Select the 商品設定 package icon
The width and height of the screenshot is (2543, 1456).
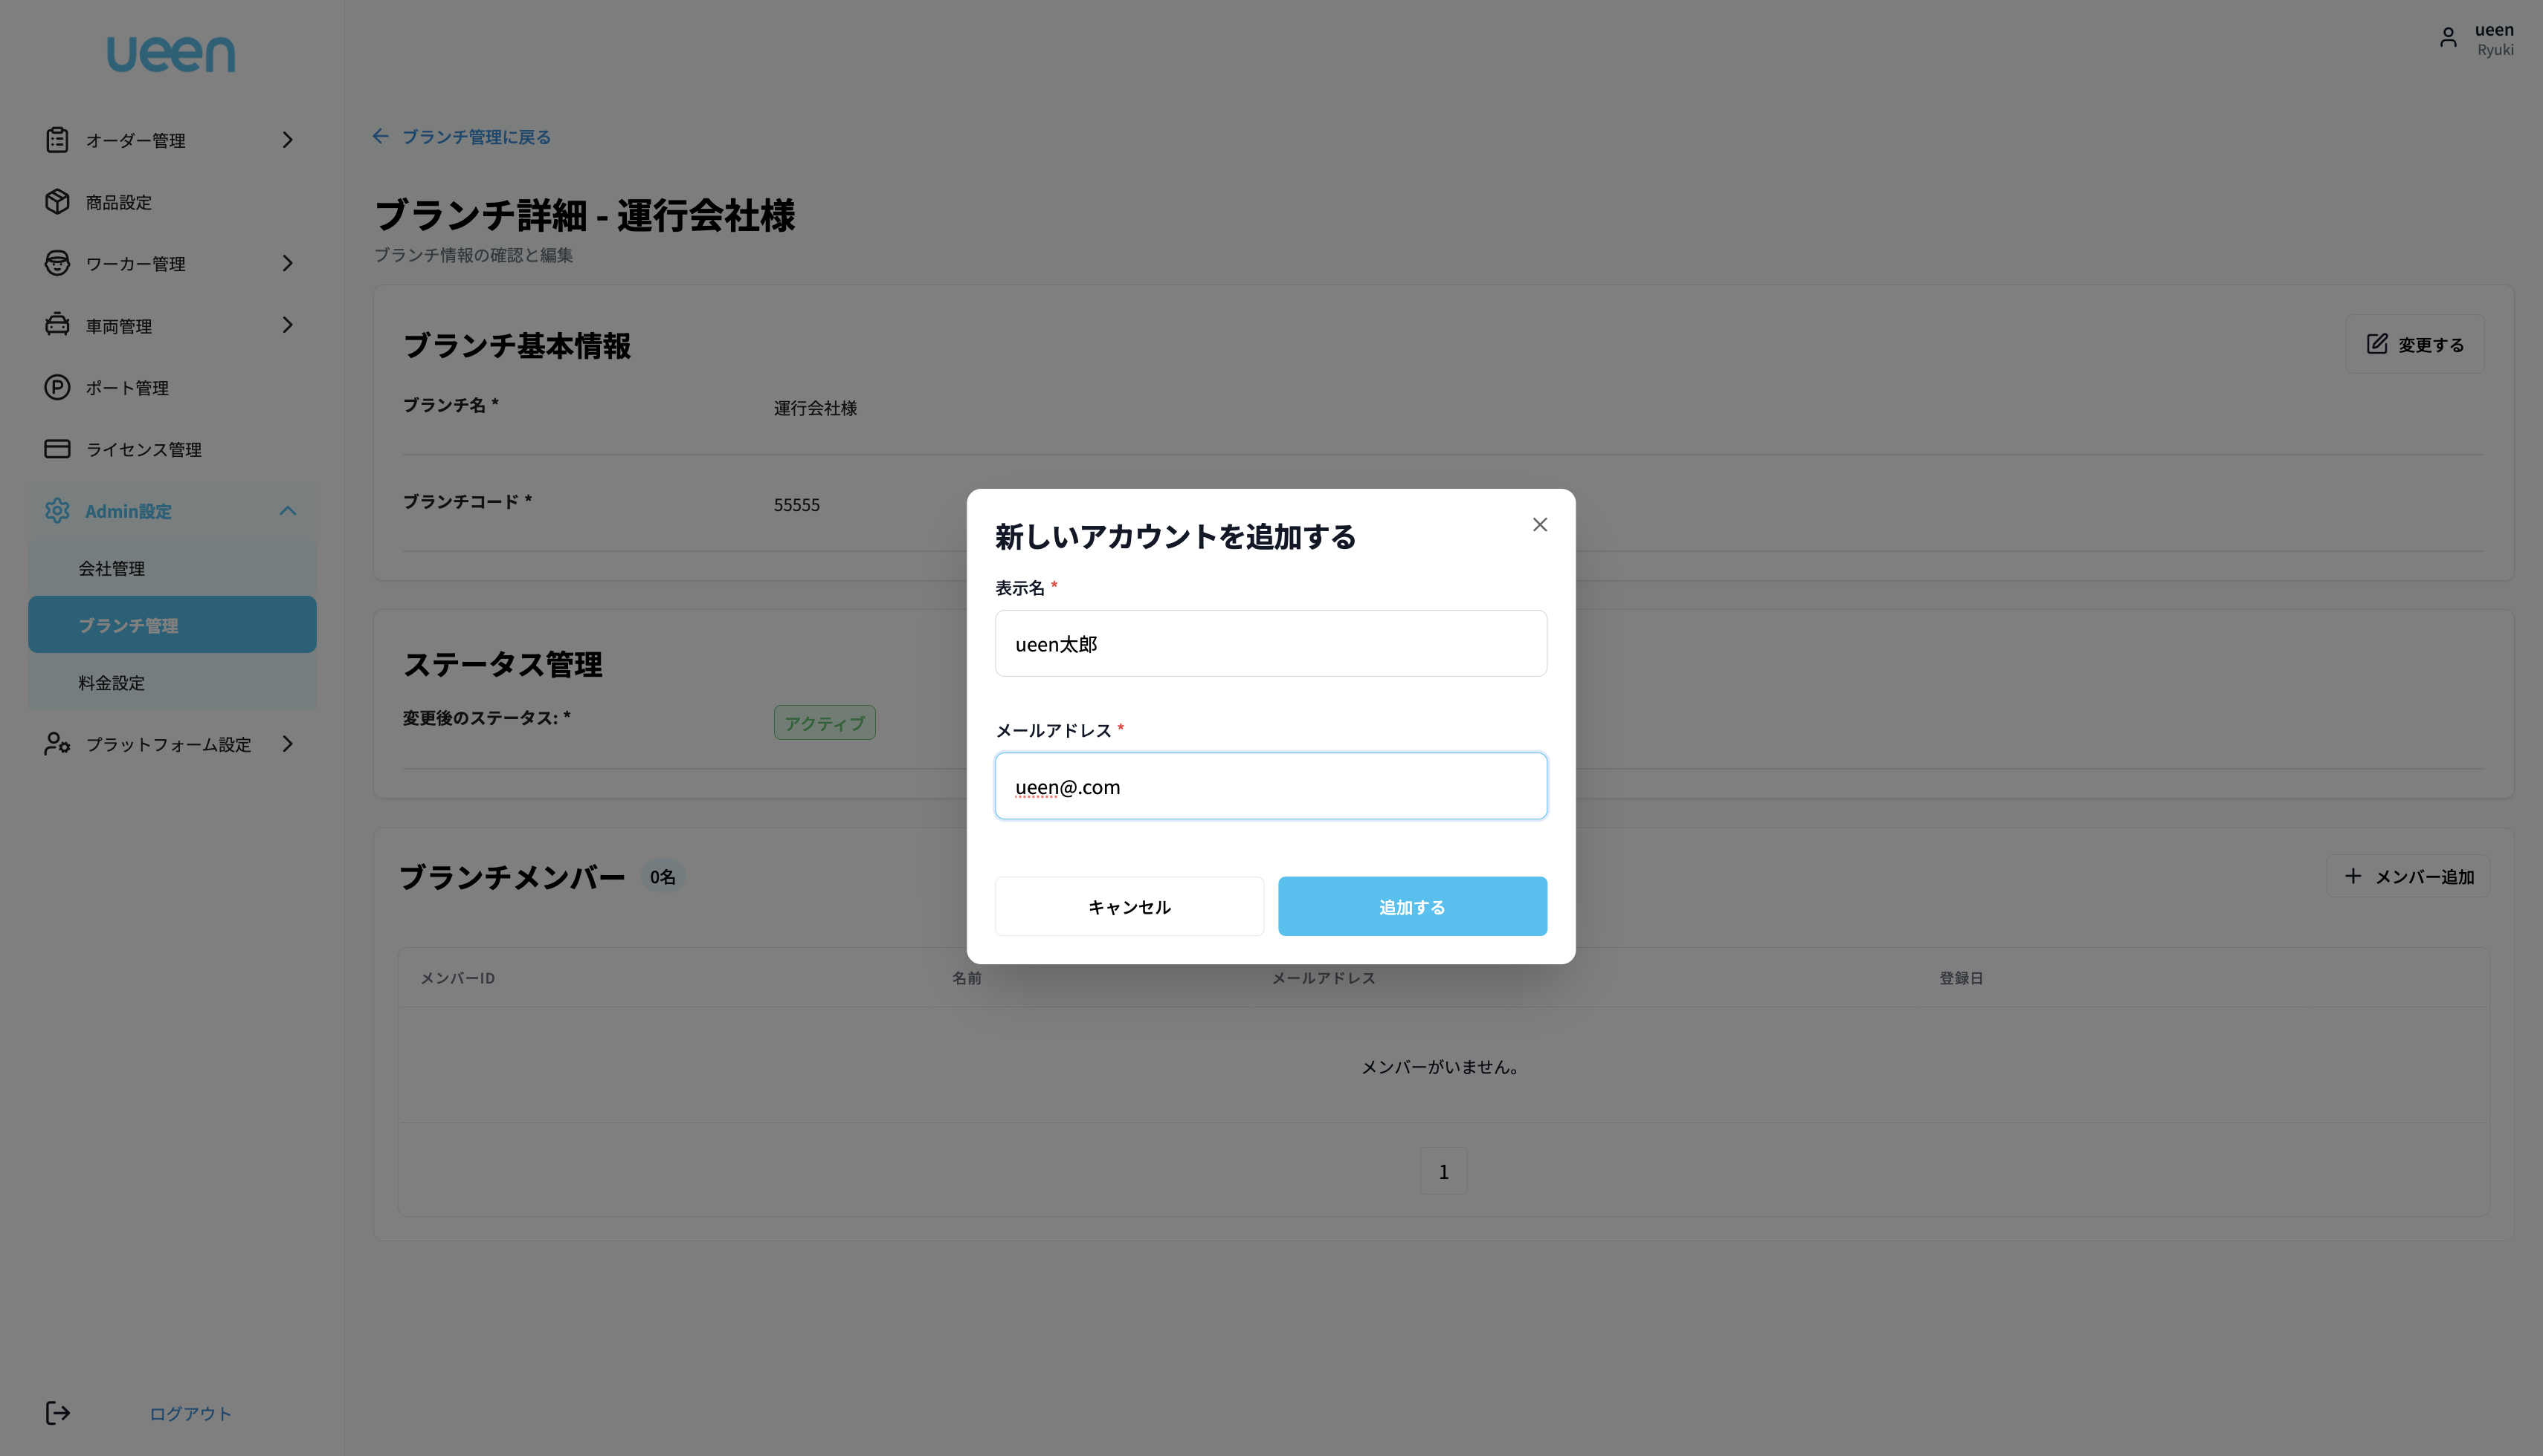57,202
